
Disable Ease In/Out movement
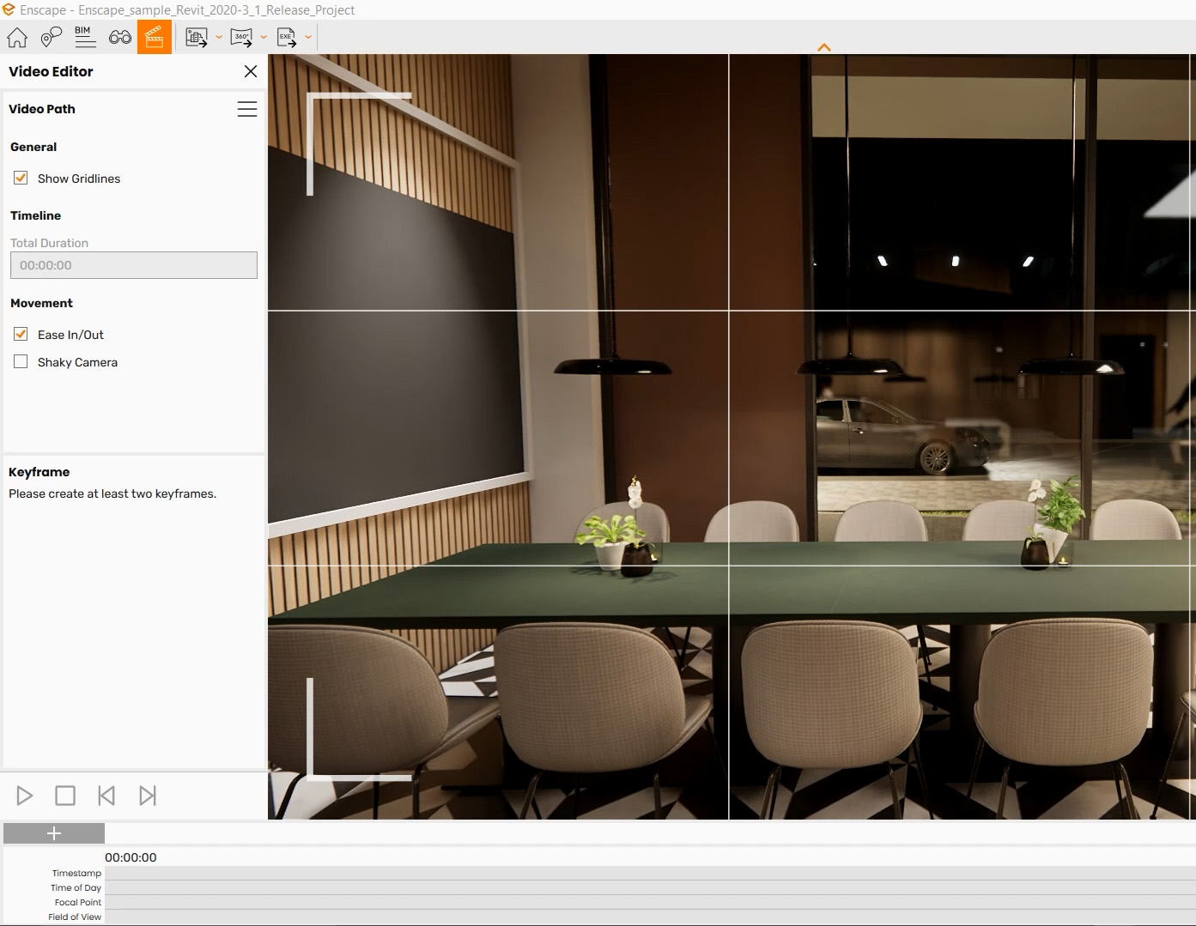[x=20, y=334]
